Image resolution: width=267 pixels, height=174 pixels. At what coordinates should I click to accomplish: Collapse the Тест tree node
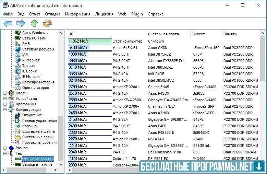(5, 153)
